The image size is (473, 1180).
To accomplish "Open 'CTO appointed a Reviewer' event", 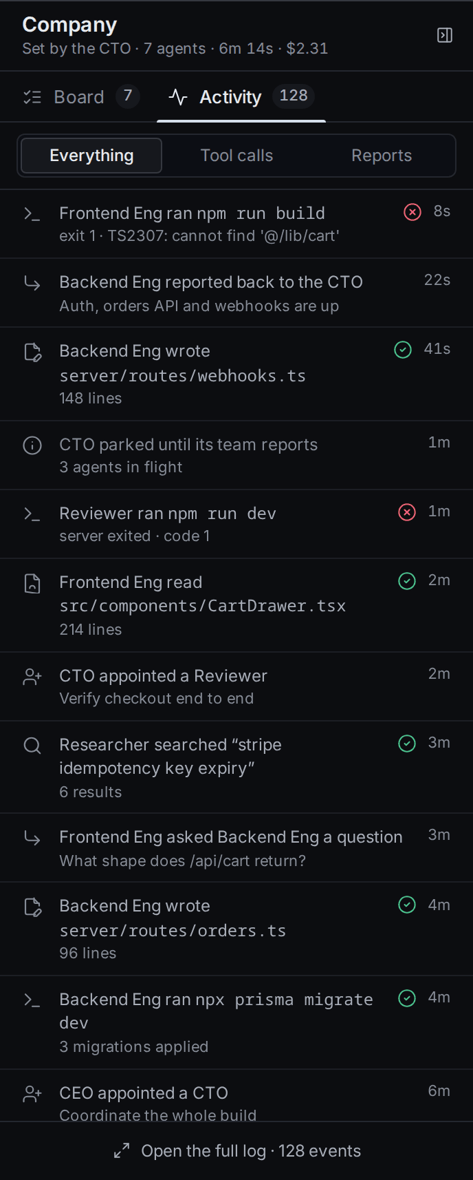I will pyautogui.click(x=236, y=686).
